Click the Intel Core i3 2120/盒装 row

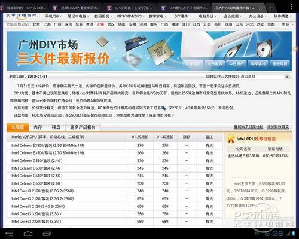[115, 191]
